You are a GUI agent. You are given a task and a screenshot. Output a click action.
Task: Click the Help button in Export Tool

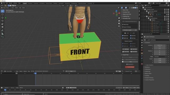click(130, 62)
